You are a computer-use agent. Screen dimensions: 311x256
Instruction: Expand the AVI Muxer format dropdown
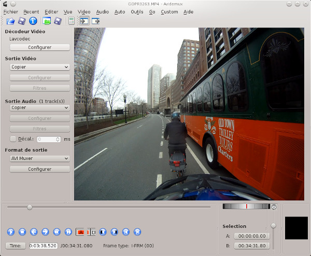(39, 158)
